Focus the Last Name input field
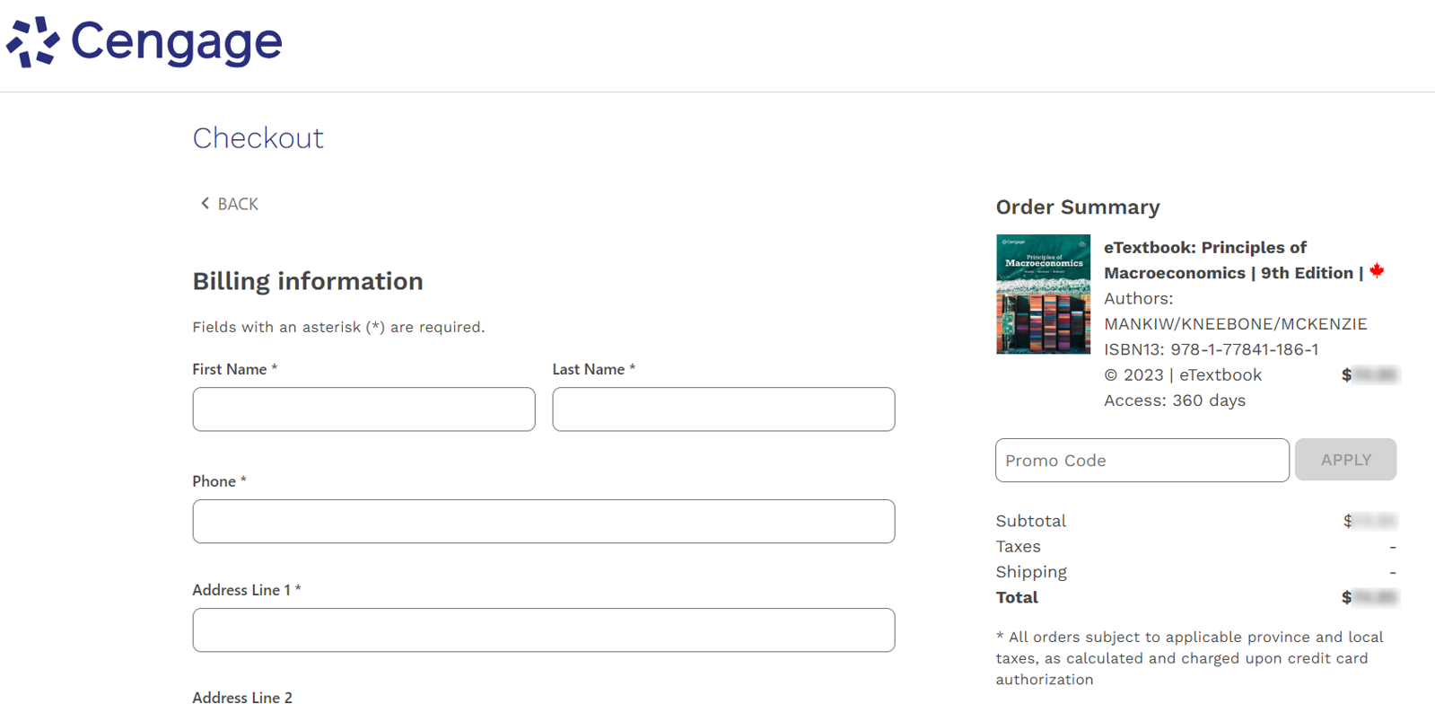 coord(723,409)
